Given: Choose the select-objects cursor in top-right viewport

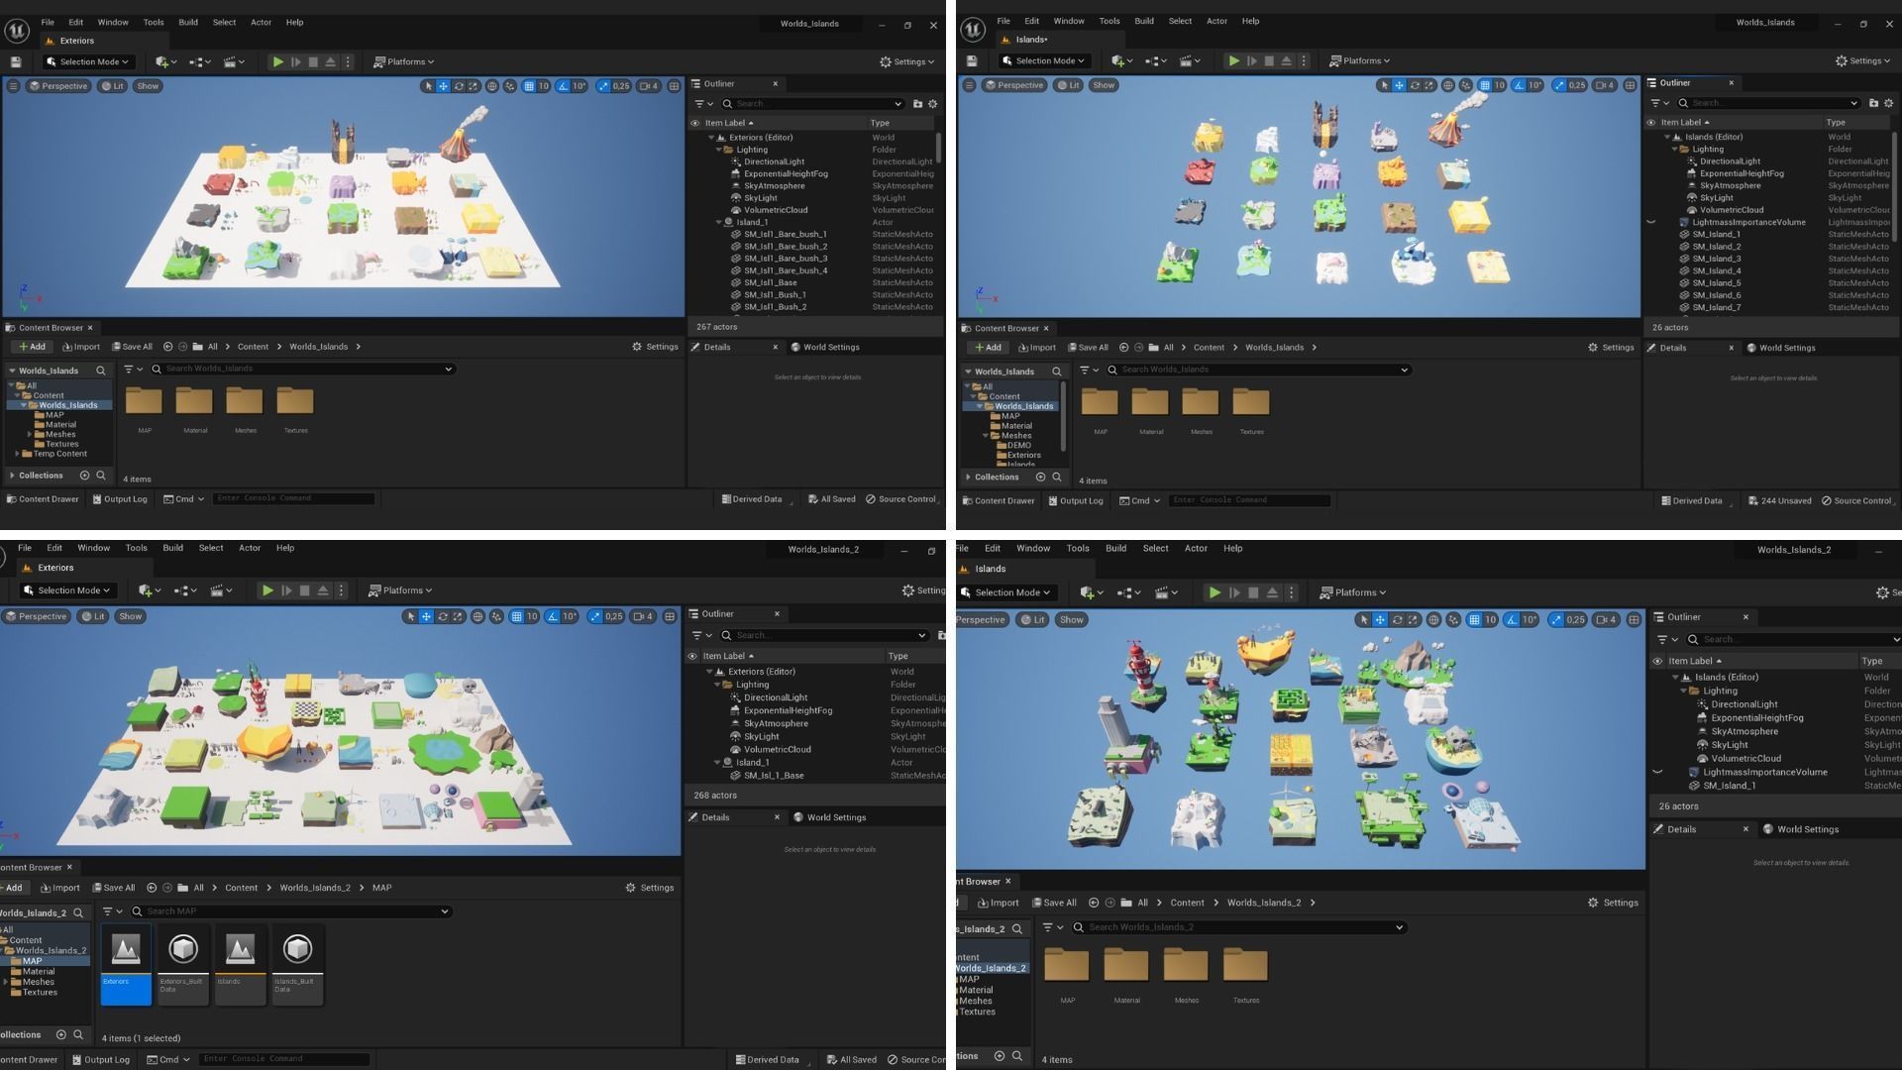Looking at the screenshot, I should pos(1384,85).
